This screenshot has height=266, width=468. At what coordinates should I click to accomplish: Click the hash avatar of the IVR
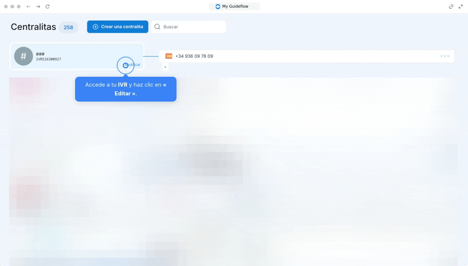23,56
